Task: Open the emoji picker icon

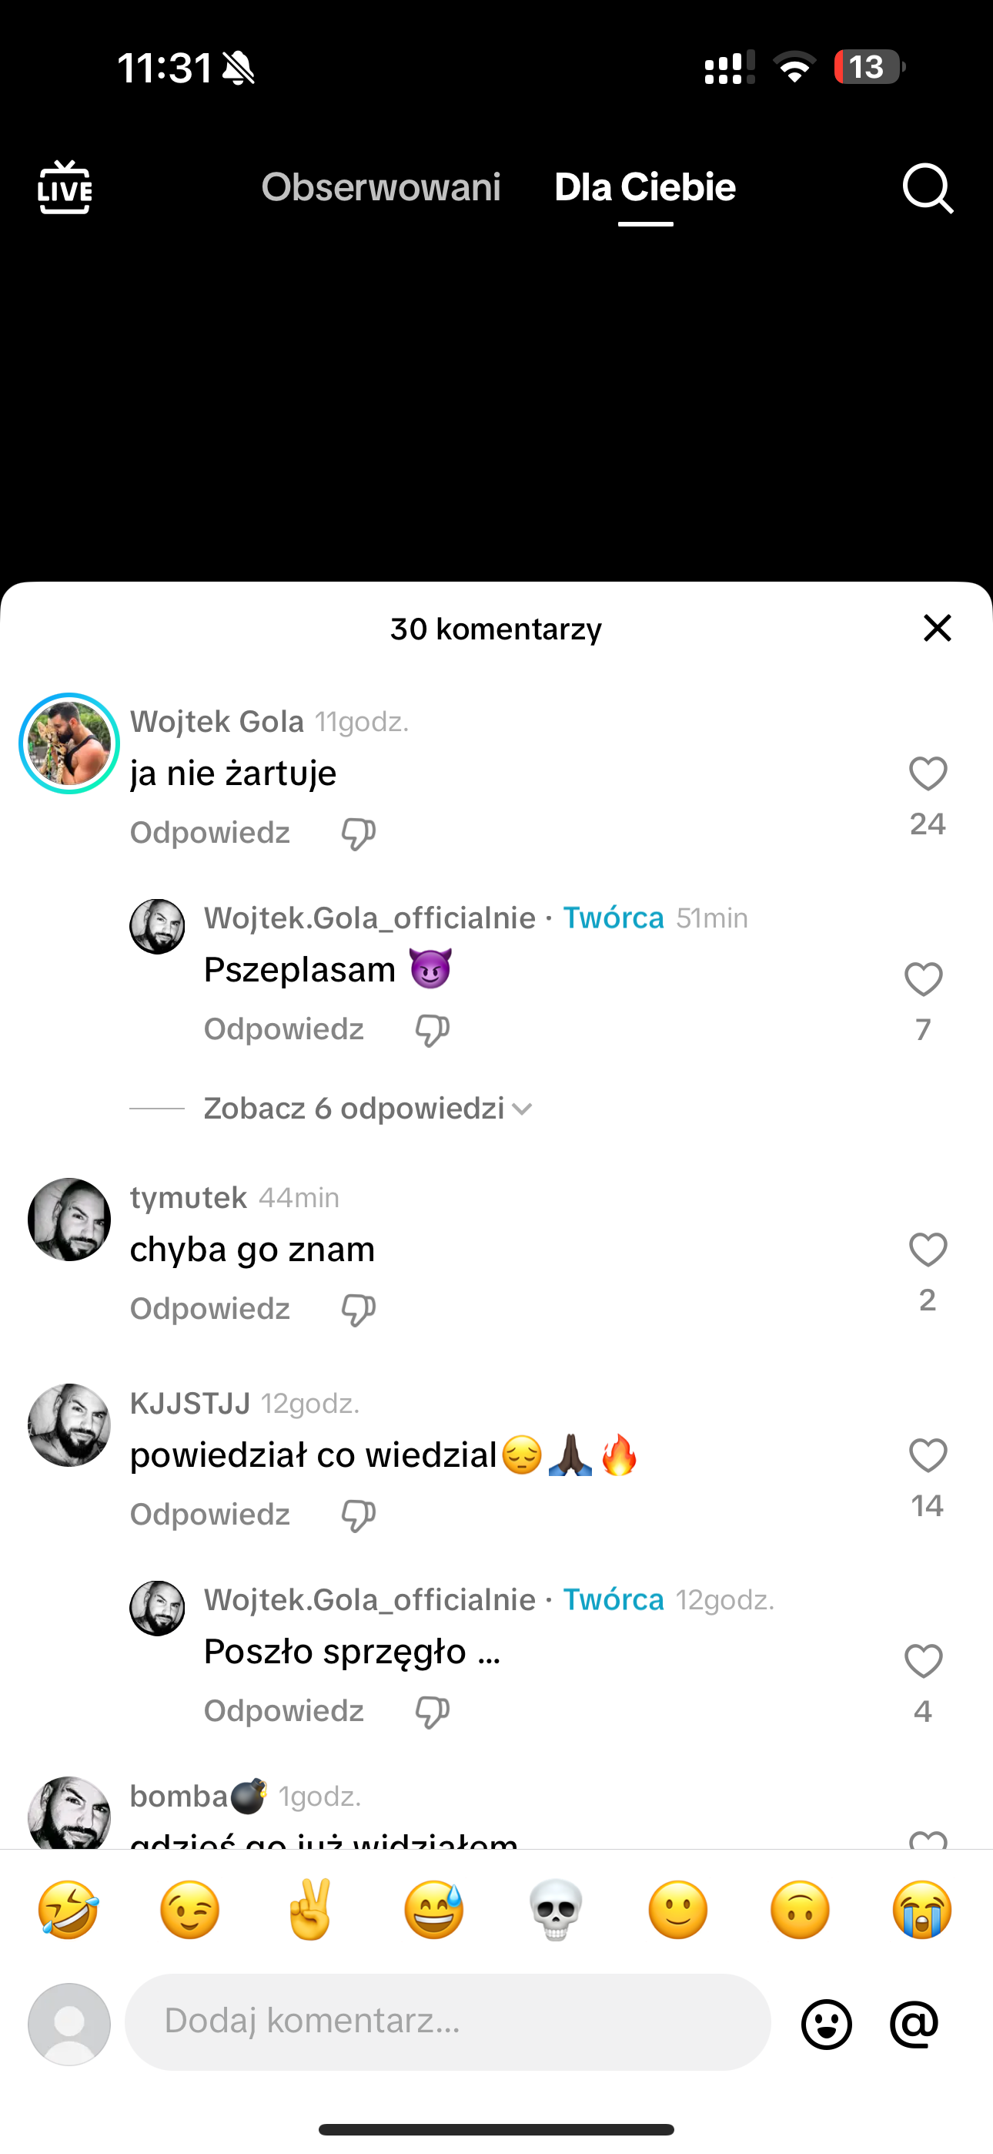Action: [x=827, y=2025]
